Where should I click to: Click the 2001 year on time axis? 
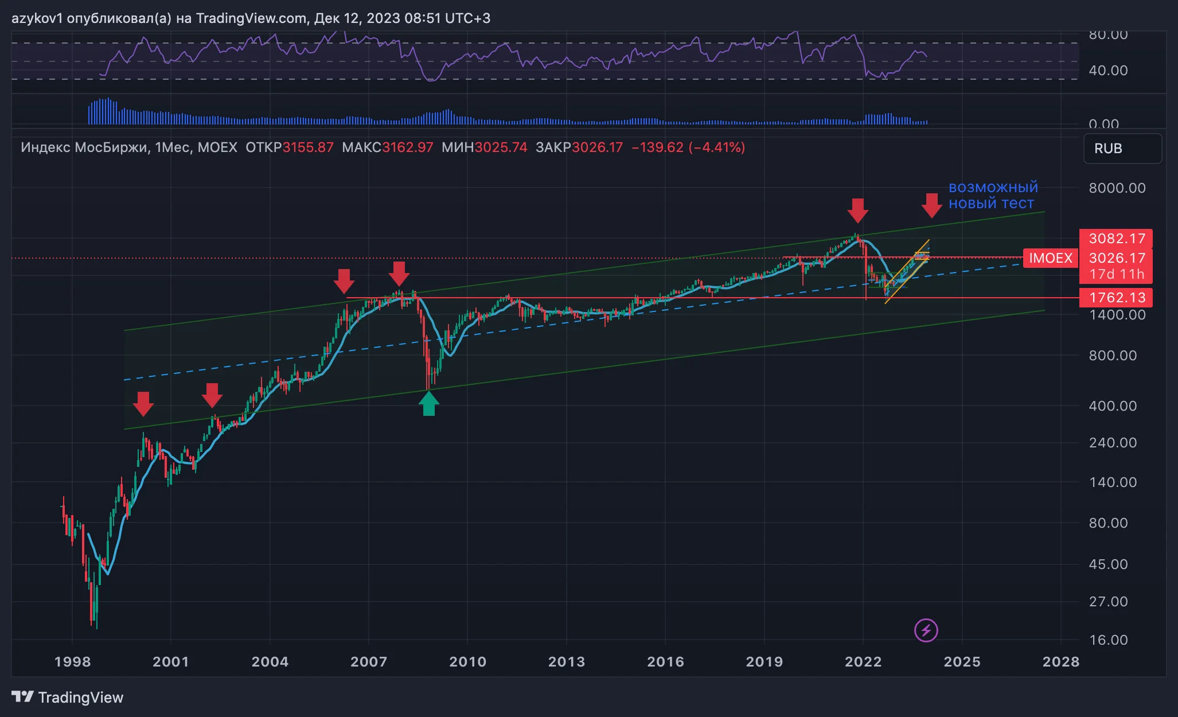point(171,662)
